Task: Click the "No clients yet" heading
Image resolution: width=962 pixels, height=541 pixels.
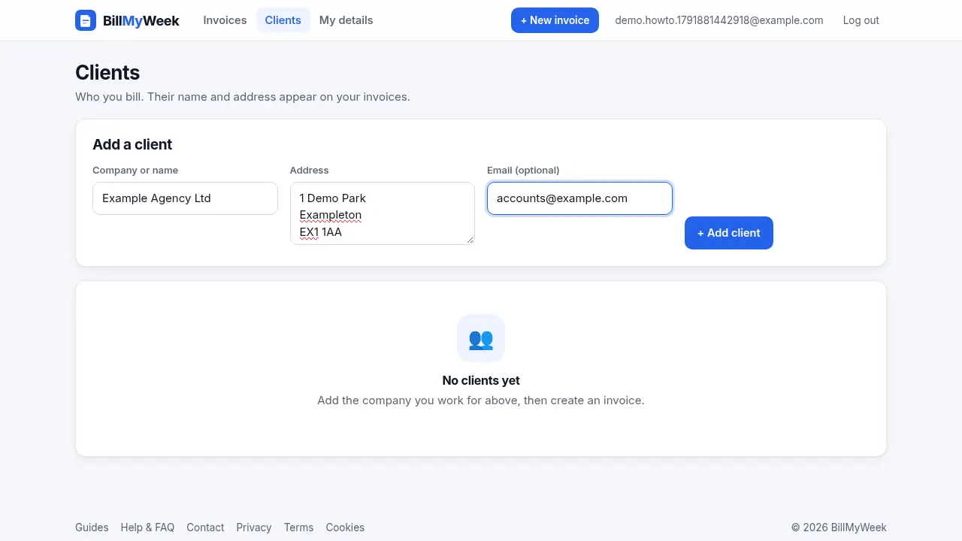Action: click(x=481, y=380)
